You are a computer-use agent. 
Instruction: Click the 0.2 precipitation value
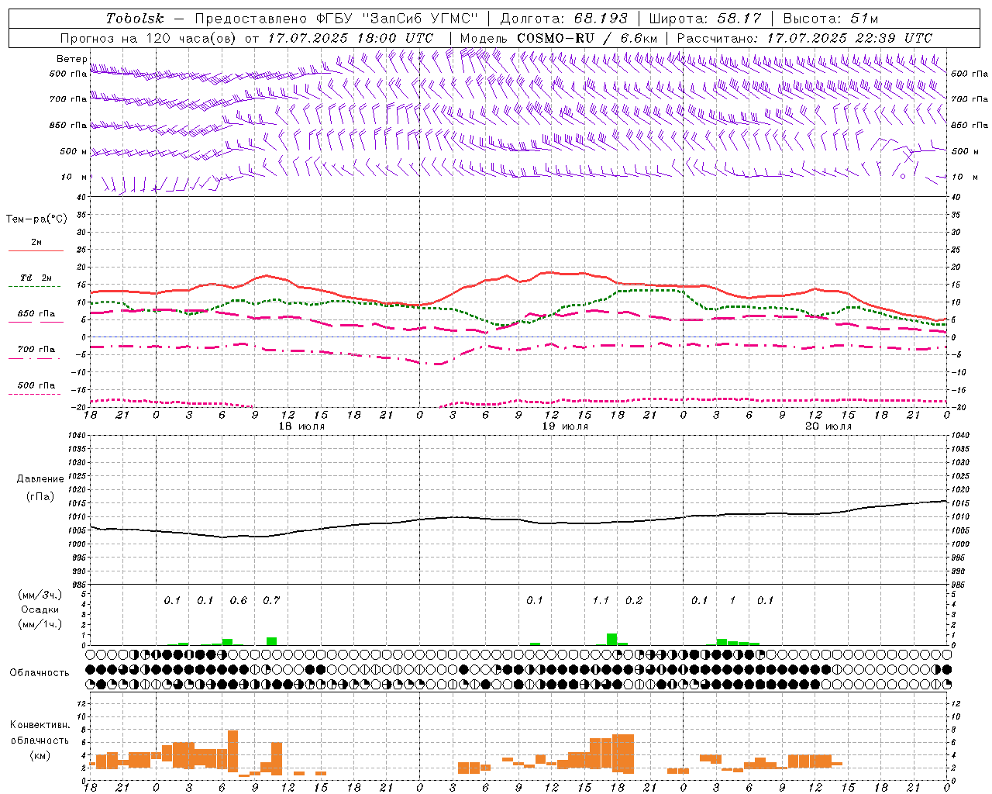(634, 601)
